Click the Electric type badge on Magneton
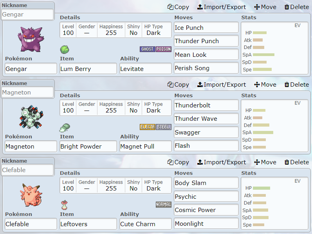This screenshot has width=312, height=234. (x=148, y=127)
